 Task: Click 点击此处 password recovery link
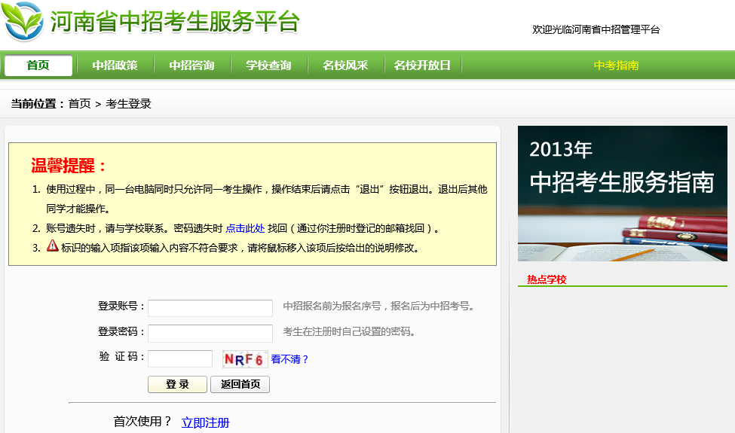(x=245, y=228)
